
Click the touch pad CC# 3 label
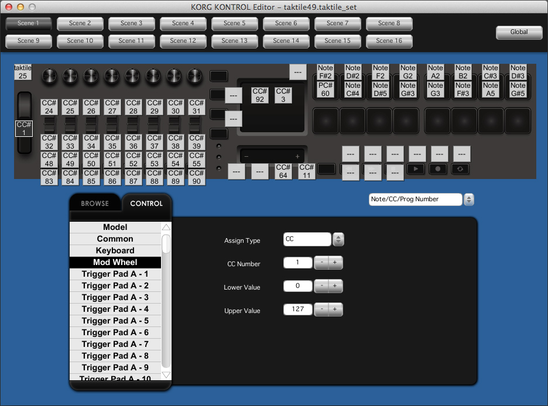[283, 95]
